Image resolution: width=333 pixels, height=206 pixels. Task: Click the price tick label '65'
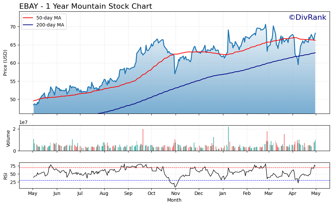13,45
